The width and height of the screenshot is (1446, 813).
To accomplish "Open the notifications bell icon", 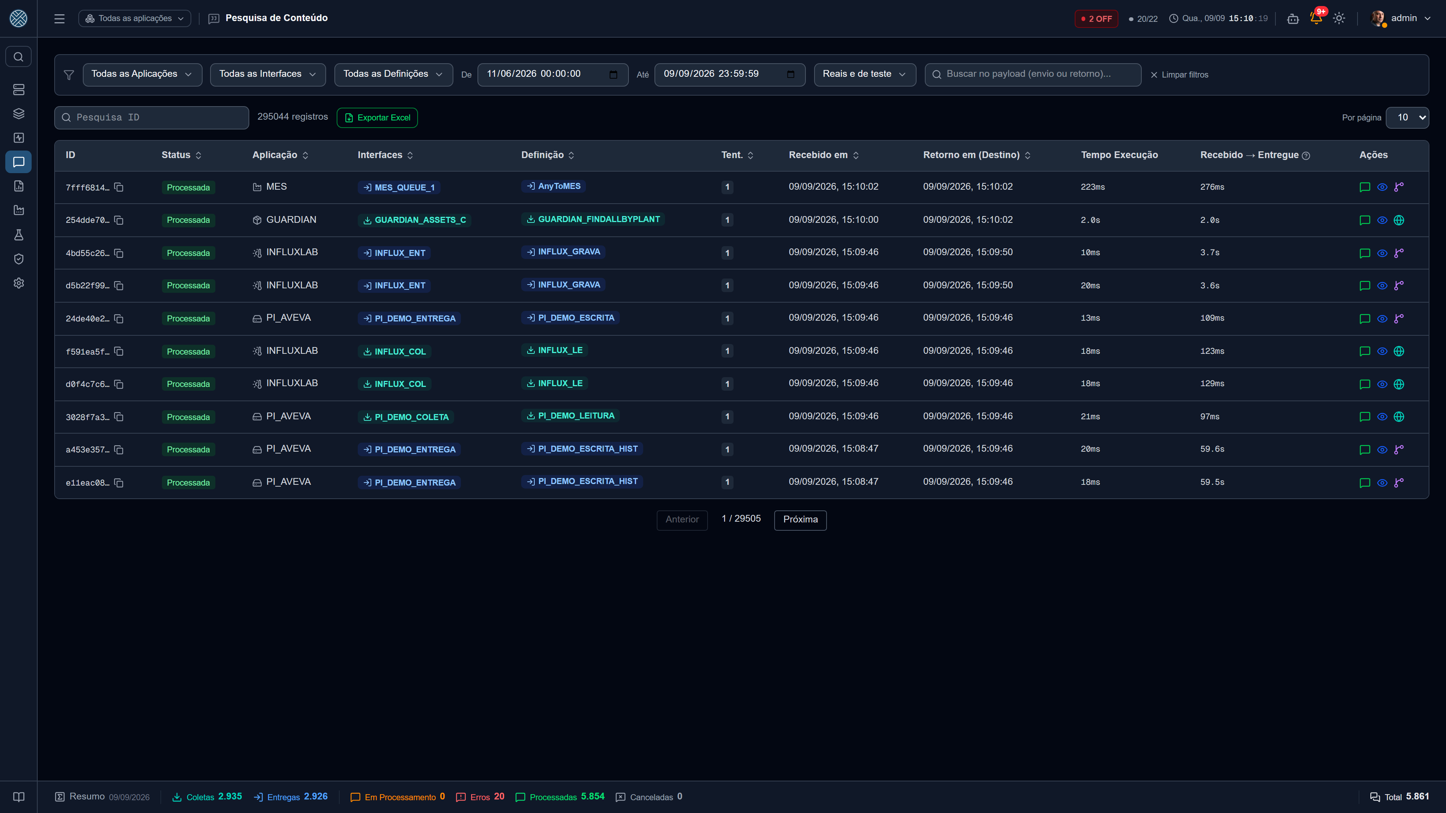I will tap(1316, 18).
